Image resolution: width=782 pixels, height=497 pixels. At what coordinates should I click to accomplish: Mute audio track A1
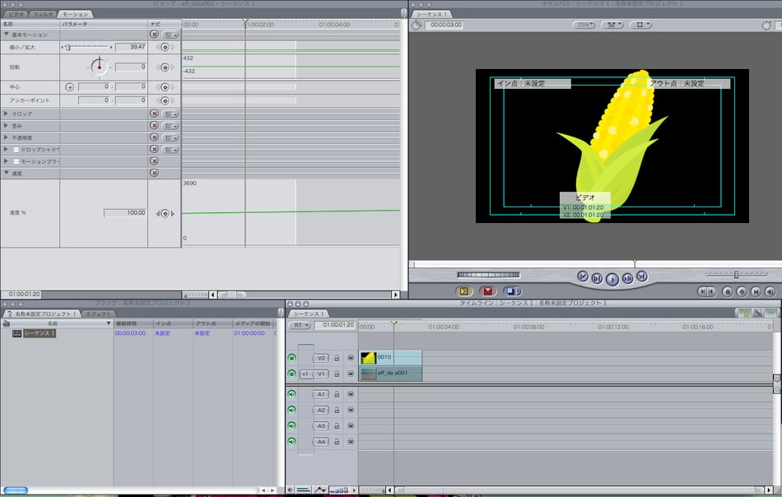pos(291,394)
